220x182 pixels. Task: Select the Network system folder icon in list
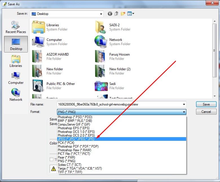[101, 42]
